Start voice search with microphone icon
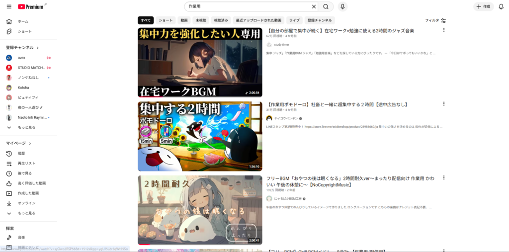Image resolution: width=509 pixels, height=252 pixels. click(x=342, y=6)
